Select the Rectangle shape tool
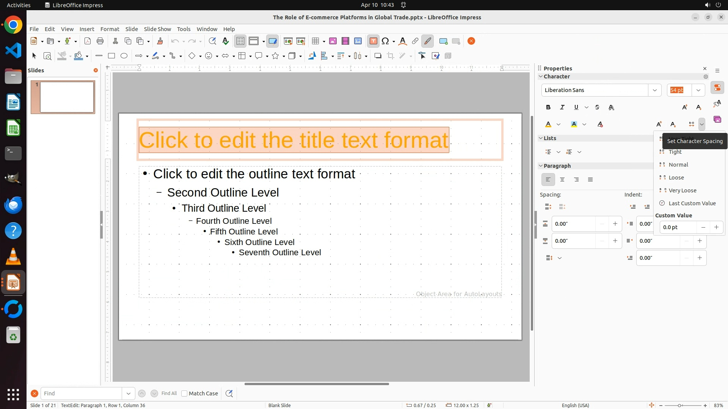Viewport: 728px width, 409px height. coord(111,56)
